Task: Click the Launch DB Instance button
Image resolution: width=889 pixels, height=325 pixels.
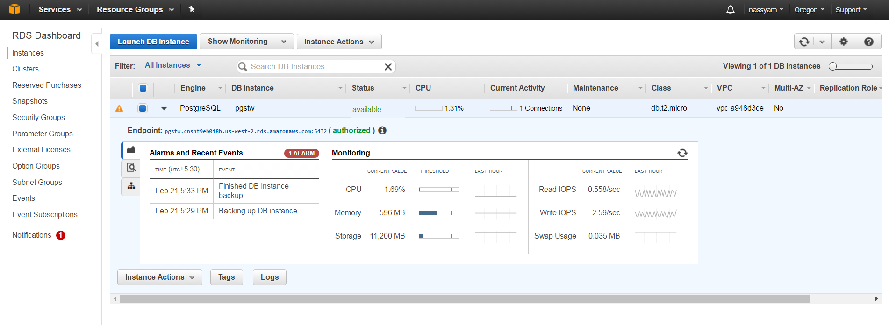Action: [153, 42]
